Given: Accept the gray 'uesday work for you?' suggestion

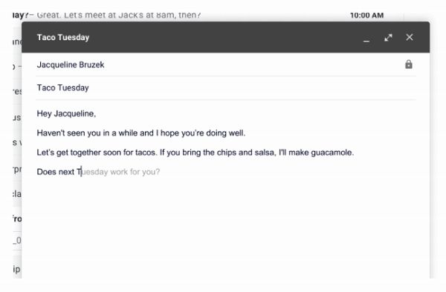Looking at the screenshot, I should tap(120, 172).
